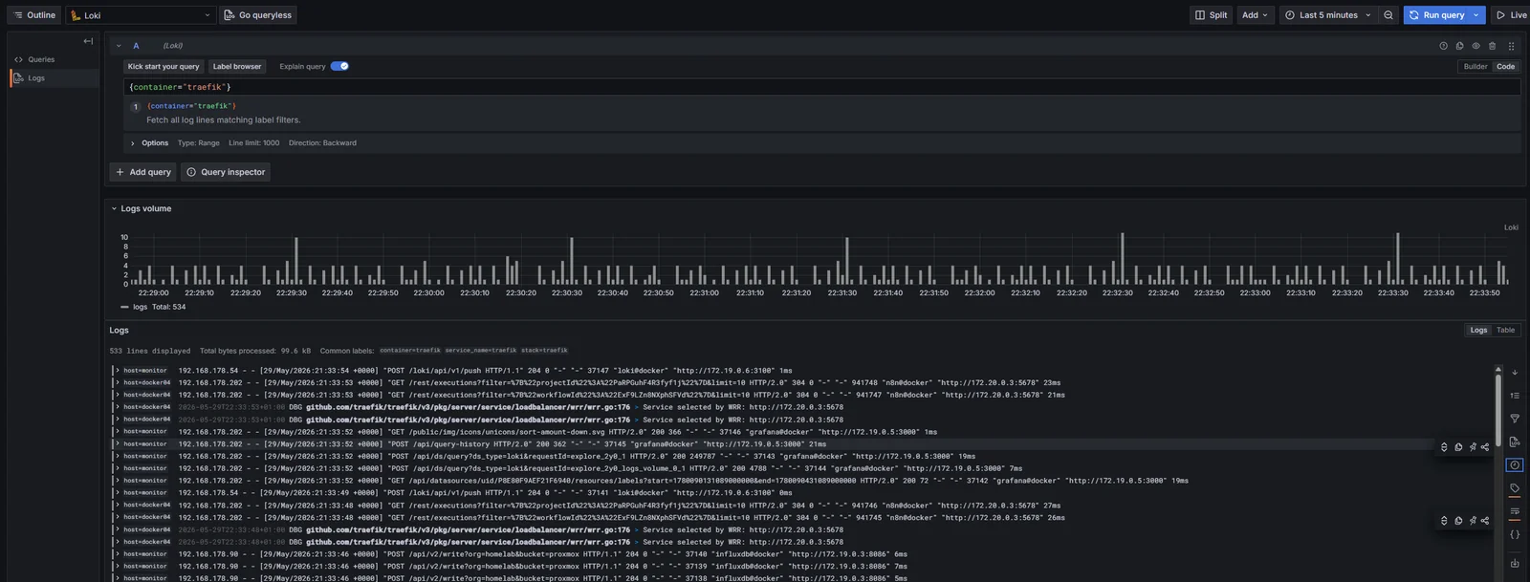Toggle the Outline panel button
This screenshot has height=582, width=1530.
[x=34, y=15]
